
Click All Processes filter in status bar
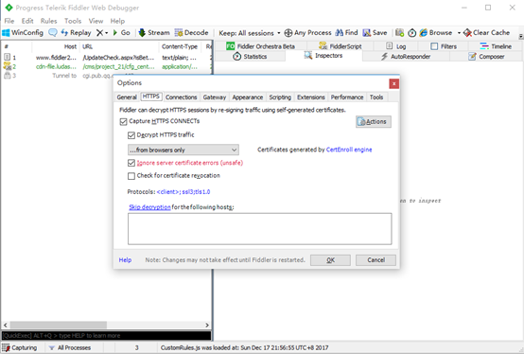tap(69, 347)
